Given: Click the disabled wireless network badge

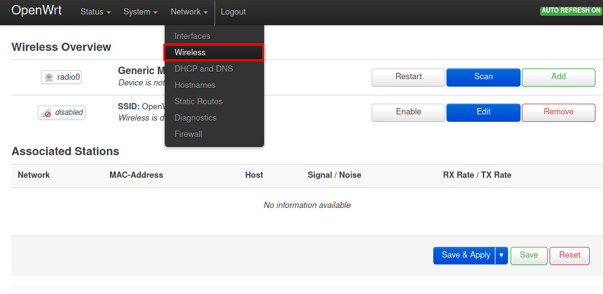Looking at the screenshot, I should tap(61, 112).
